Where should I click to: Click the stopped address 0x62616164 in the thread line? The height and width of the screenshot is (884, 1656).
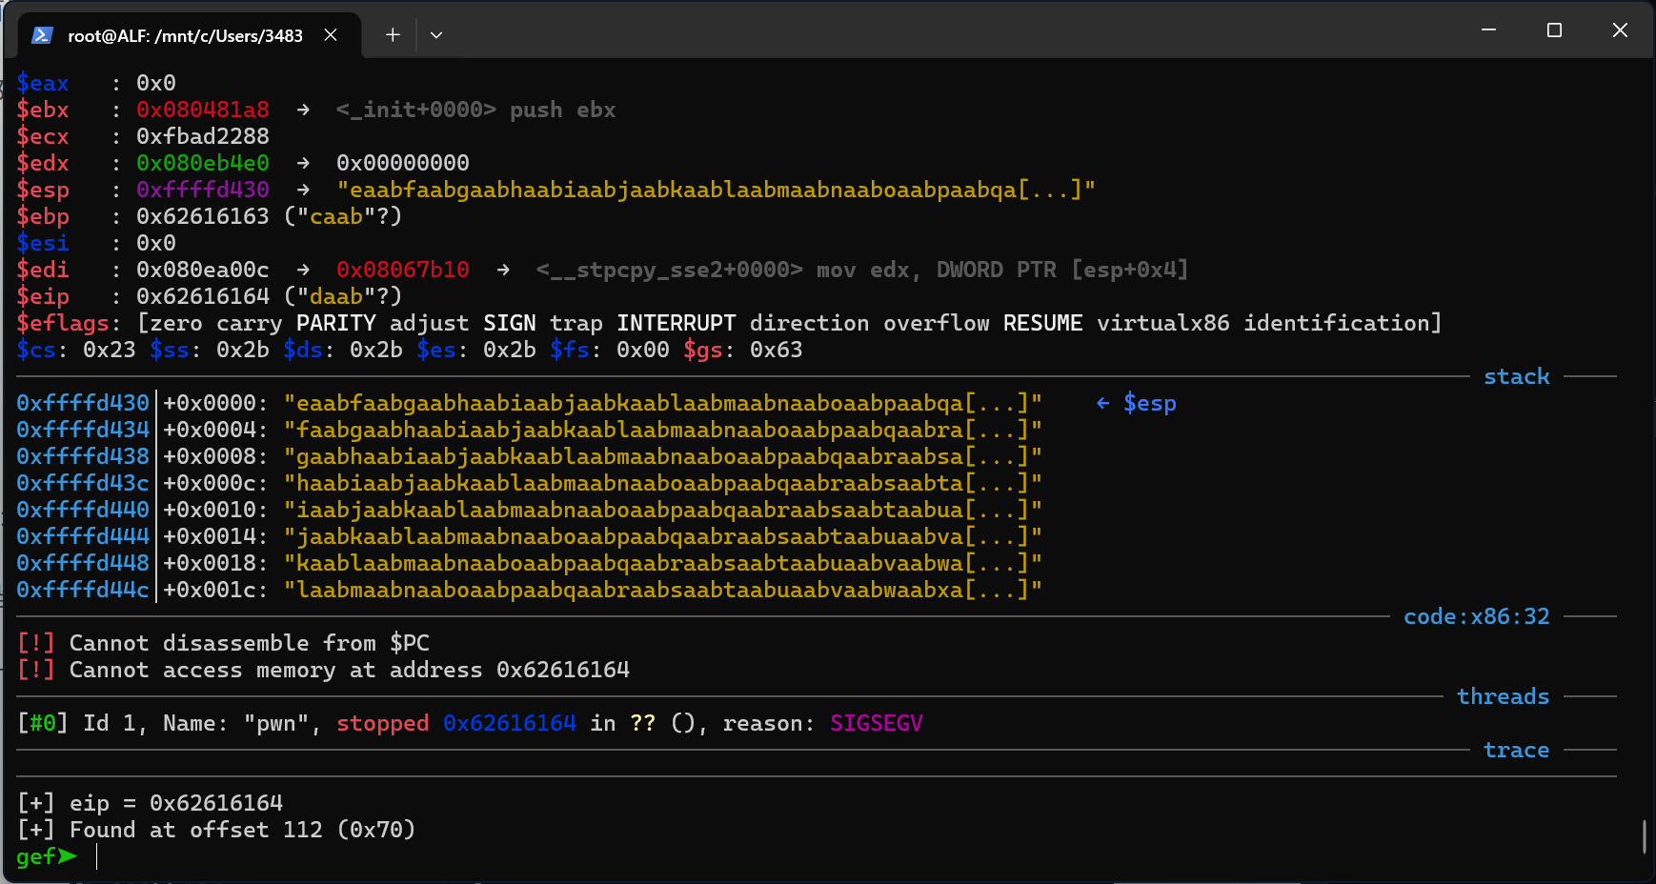(510, 723)
